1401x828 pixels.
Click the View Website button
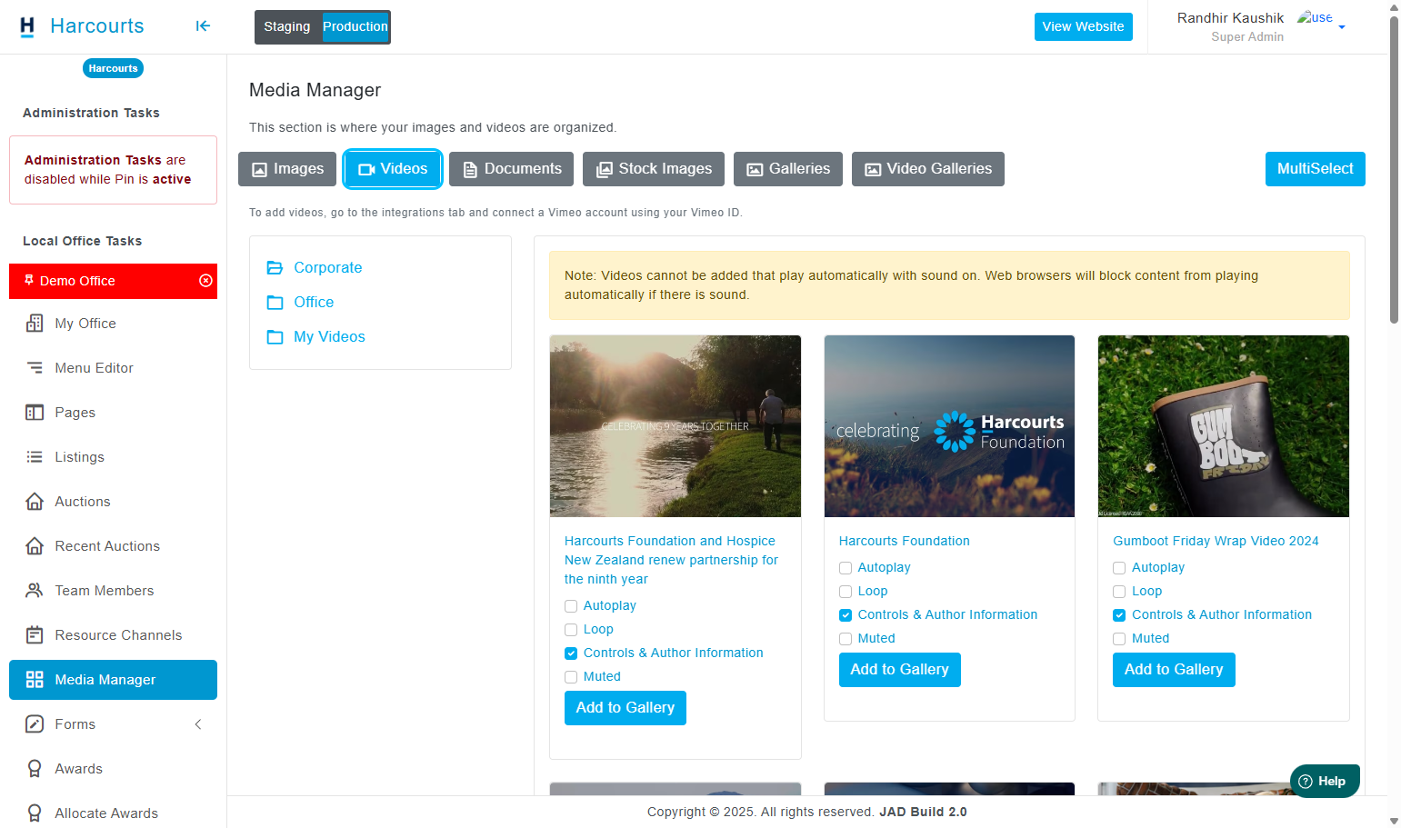tap(1084, 26)
